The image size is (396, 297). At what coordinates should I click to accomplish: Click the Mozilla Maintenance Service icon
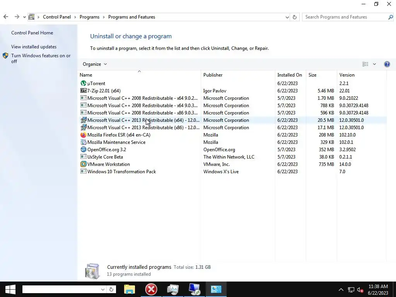(84, 142)
